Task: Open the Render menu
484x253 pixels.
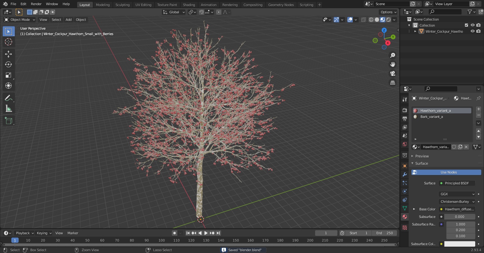Action: coord(36,4)
